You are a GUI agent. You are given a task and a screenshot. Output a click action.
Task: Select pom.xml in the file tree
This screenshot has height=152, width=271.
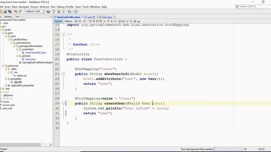8,108
